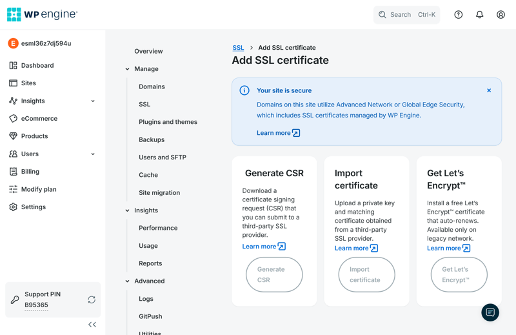This screenshot has height=335, width=516.
Task: Click account name esml36z7dj594u
Action: click(x=46, y=43)
